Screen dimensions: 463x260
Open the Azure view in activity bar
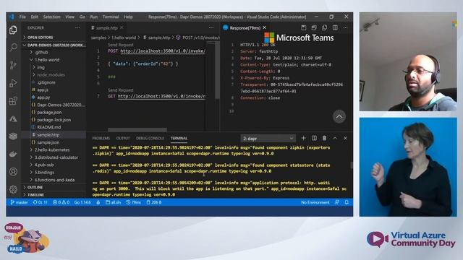coord(13,118)
